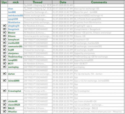Uncheck the box next to loneyheart
This screenshot has width=125, height=114.
click(4, 39)
